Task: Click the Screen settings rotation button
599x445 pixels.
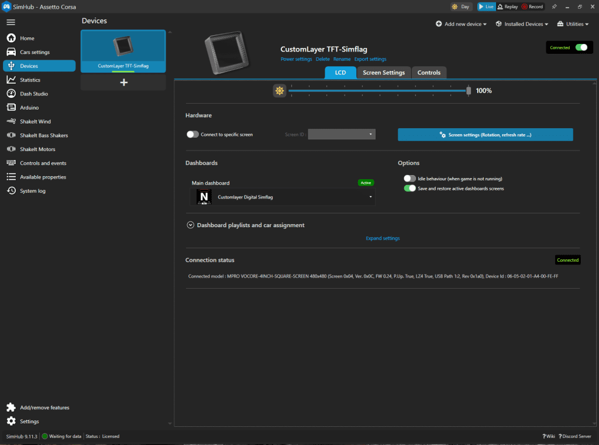Action: [485, 135]
